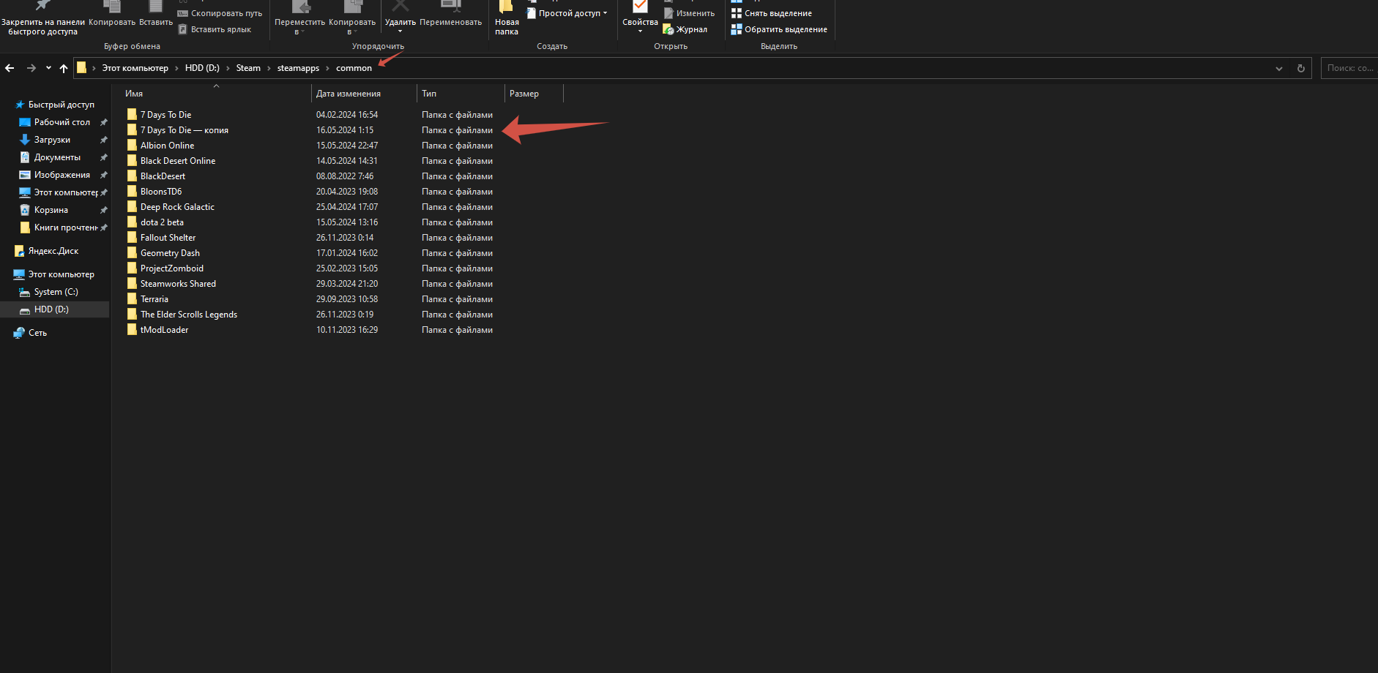
Task: Click steamapps in the address bar breadcrumb
Action: click(x=298, y=68)
